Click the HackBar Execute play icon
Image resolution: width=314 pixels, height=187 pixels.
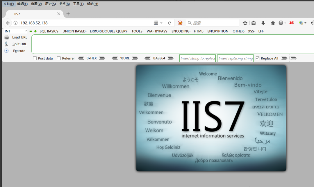click(6, 51)
